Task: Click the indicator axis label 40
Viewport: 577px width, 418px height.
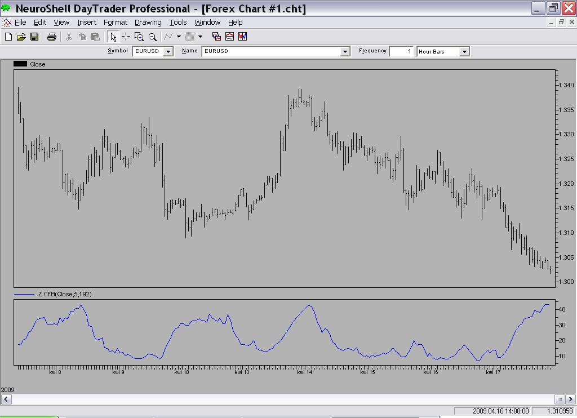Action: point(562,309)
